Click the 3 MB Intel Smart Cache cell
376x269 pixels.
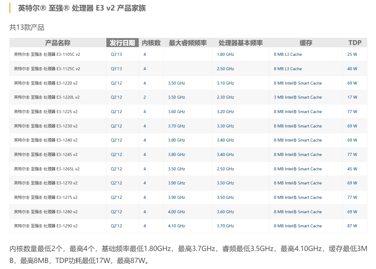(x=298, y=97)
